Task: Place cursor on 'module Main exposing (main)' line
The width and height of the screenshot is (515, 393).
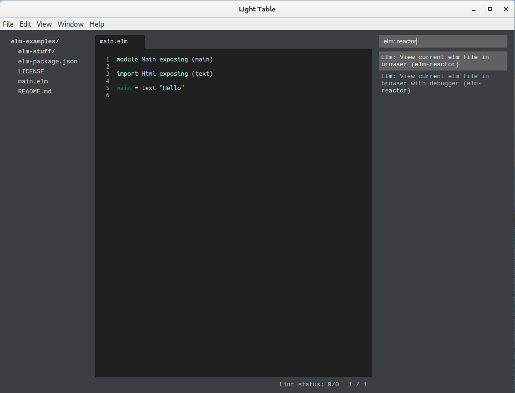Action: coord(165,60)
